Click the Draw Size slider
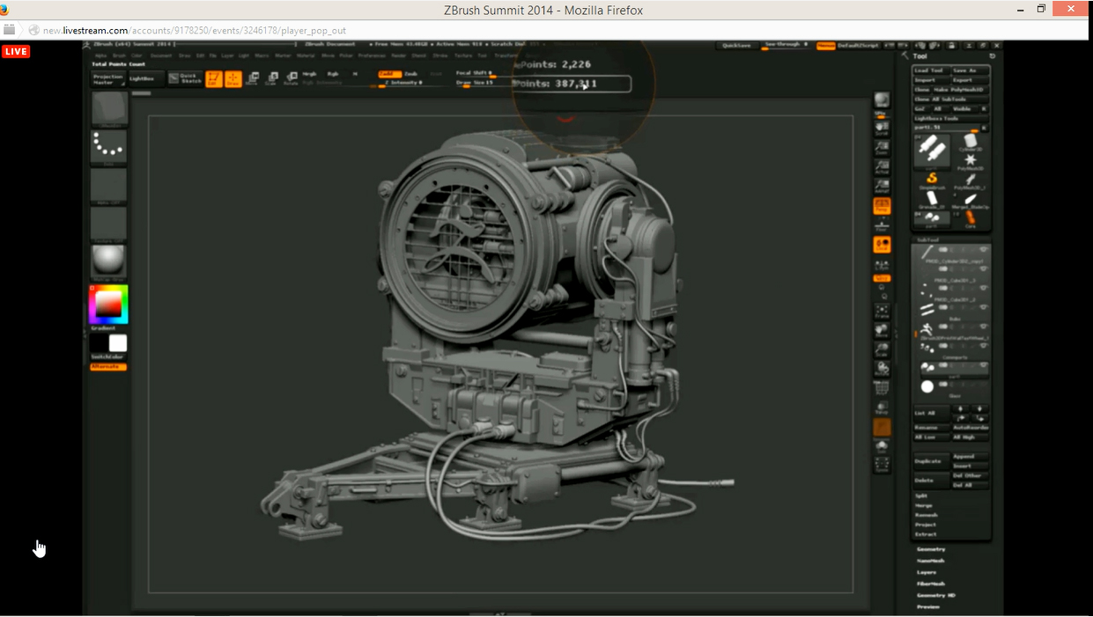Image resolution: width=1093 pixels, height=617 pixels. [475, 83]
